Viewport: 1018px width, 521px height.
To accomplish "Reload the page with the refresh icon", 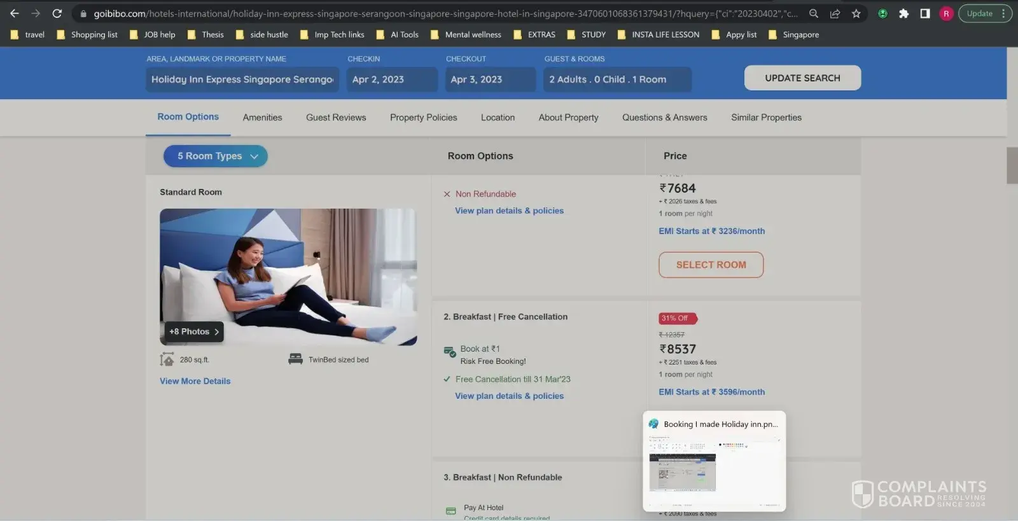I will (x=57, y=13).
